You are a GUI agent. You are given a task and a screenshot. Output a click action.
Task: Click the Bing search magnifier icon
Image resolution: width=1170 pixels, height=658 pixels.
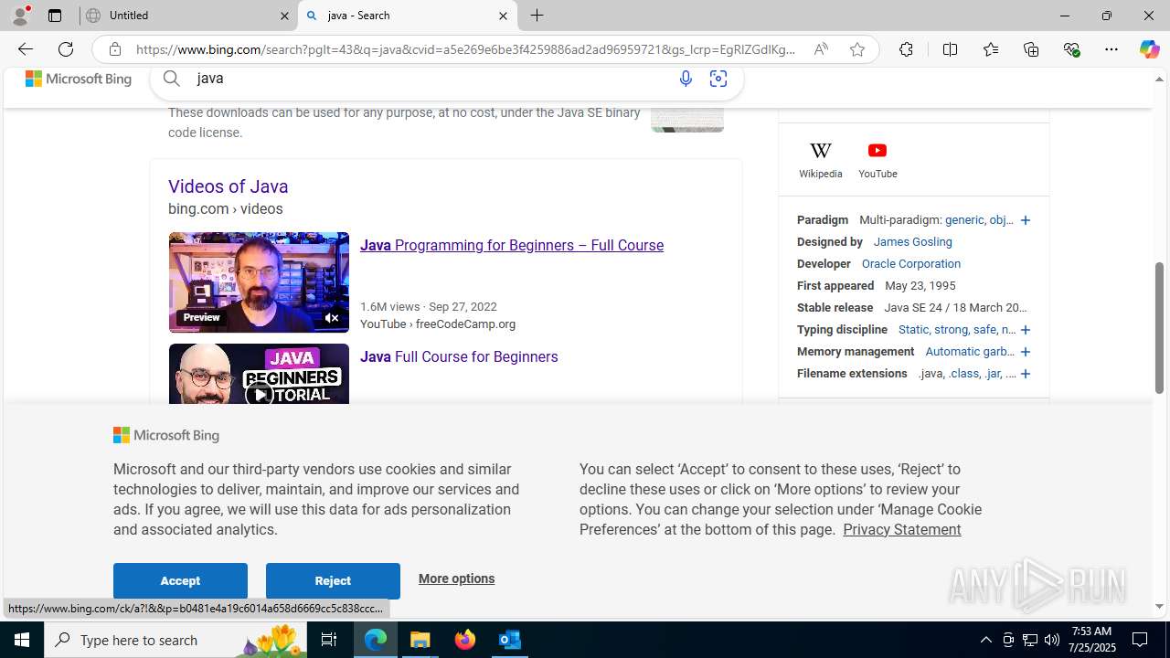coord(172,79)
